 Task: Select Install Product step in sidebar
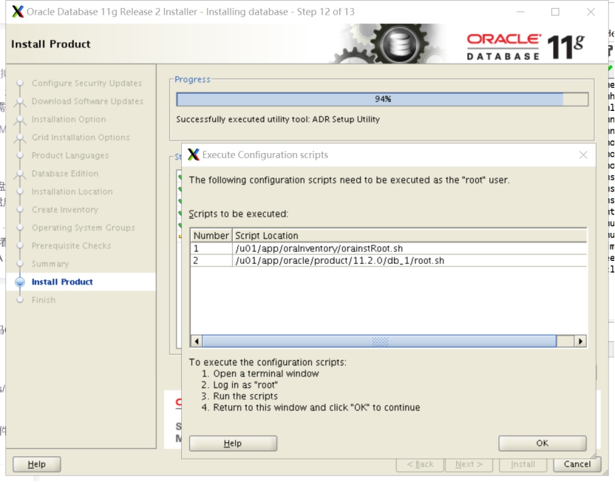point(62,282)
